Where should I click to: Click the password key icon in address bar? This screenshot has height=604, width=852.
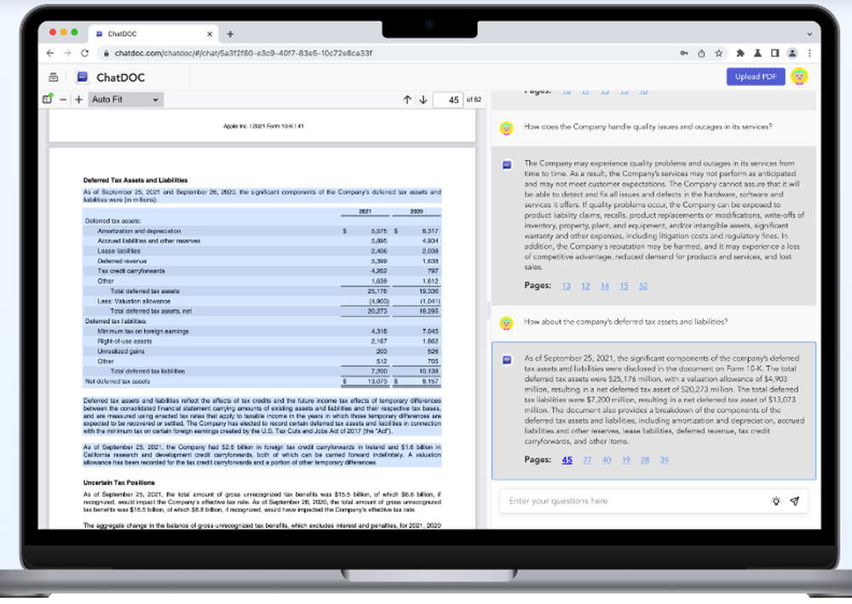[x=684, y=53]
